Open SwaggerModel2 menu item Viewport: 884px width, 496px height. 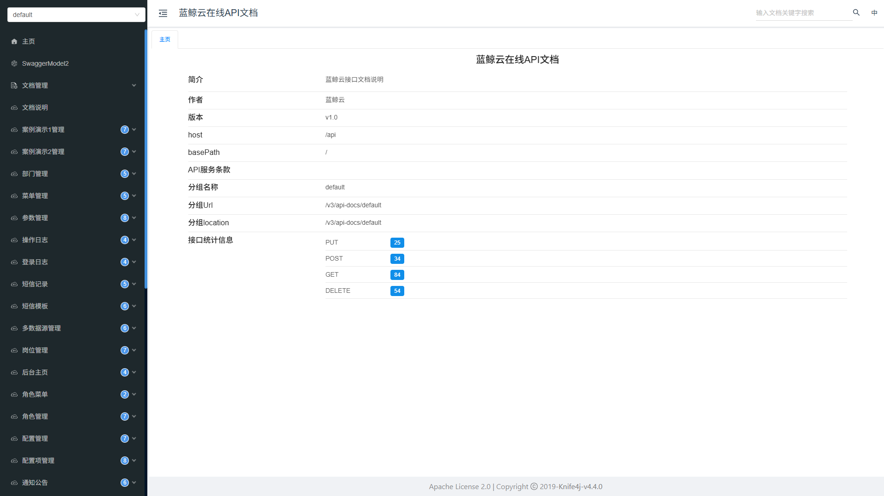click(73, 63)
